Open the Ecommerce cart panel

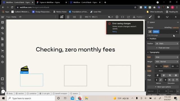(3, 51)
